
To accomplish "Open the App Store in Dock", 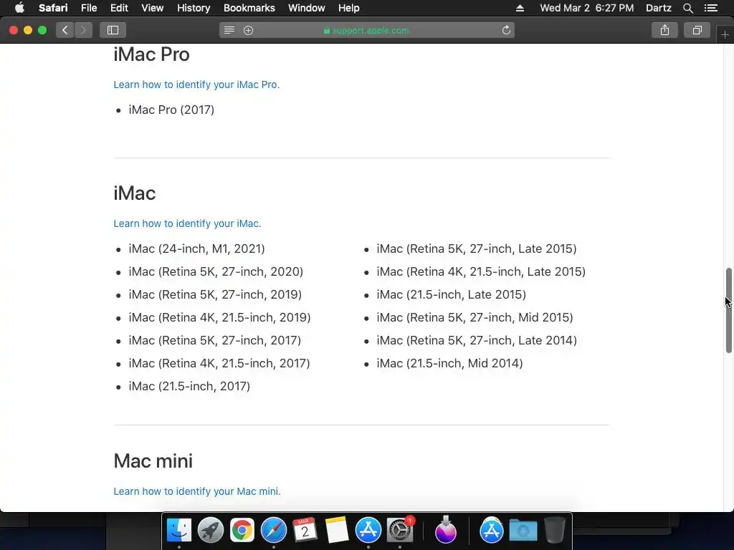I will pos(368,531).
